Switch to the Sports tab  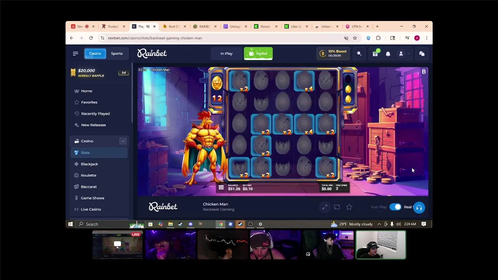point(117,54)
